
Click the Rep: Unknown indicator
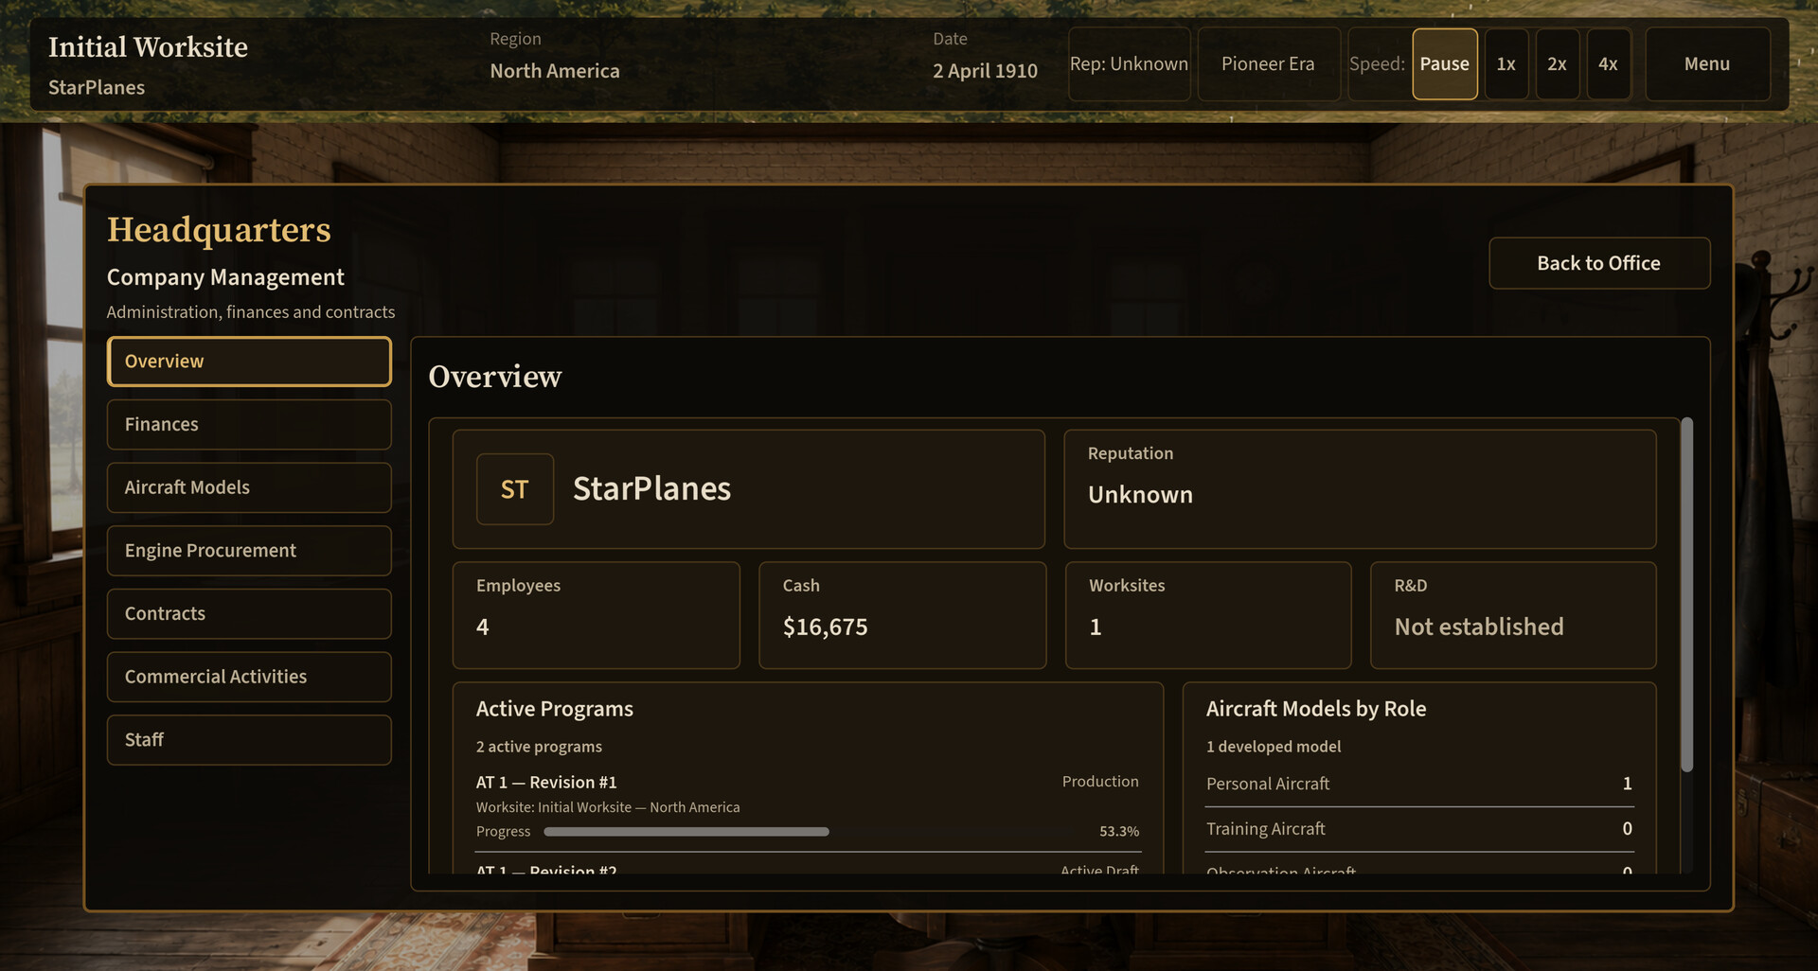click(x=1129, y=63)
